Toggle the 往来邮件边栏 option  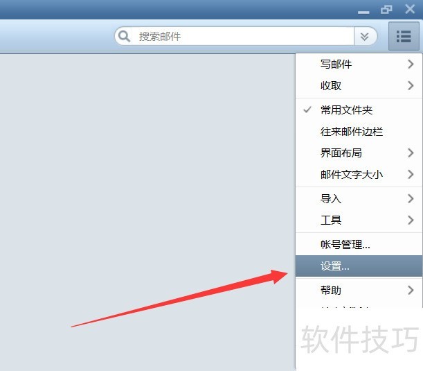pyautogui.click(x=352, y=131)
